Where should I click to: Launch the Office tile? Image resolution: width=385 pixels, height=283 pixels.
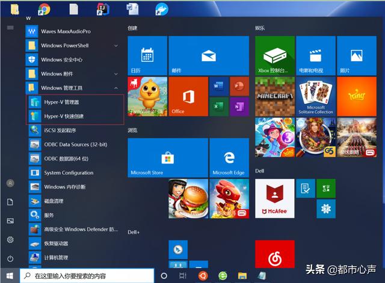[x=188, y=96]
